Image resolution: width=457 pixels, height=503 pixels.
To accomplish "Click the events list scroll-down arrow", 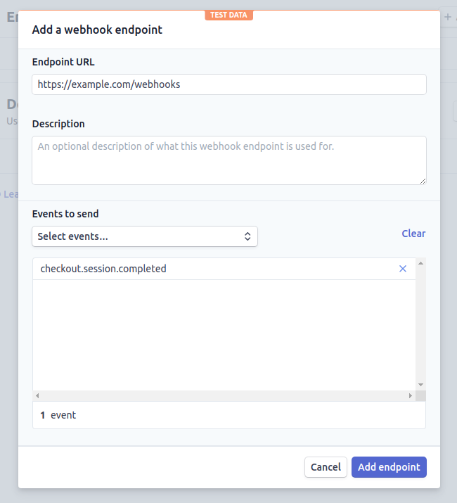I will 420,385.
